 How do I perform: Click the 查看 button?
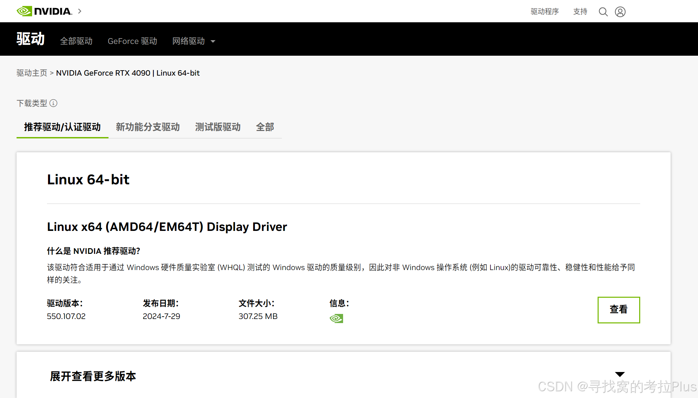point(619,310)
